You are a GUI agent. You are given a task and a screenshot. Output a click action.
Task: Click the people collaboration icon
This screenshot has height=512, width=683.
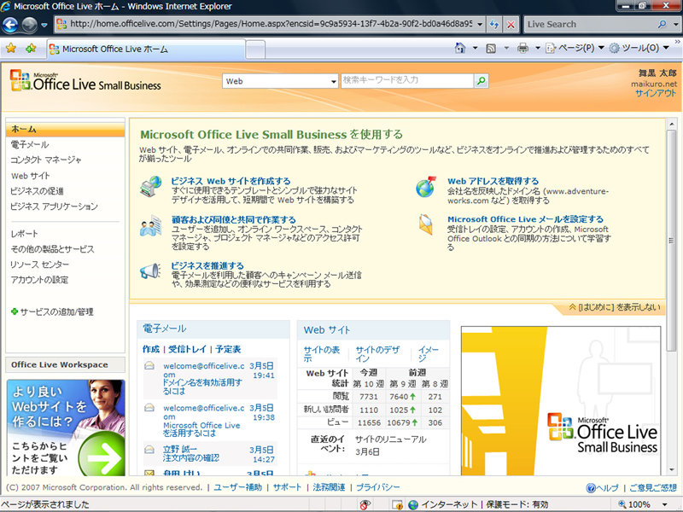151,225
